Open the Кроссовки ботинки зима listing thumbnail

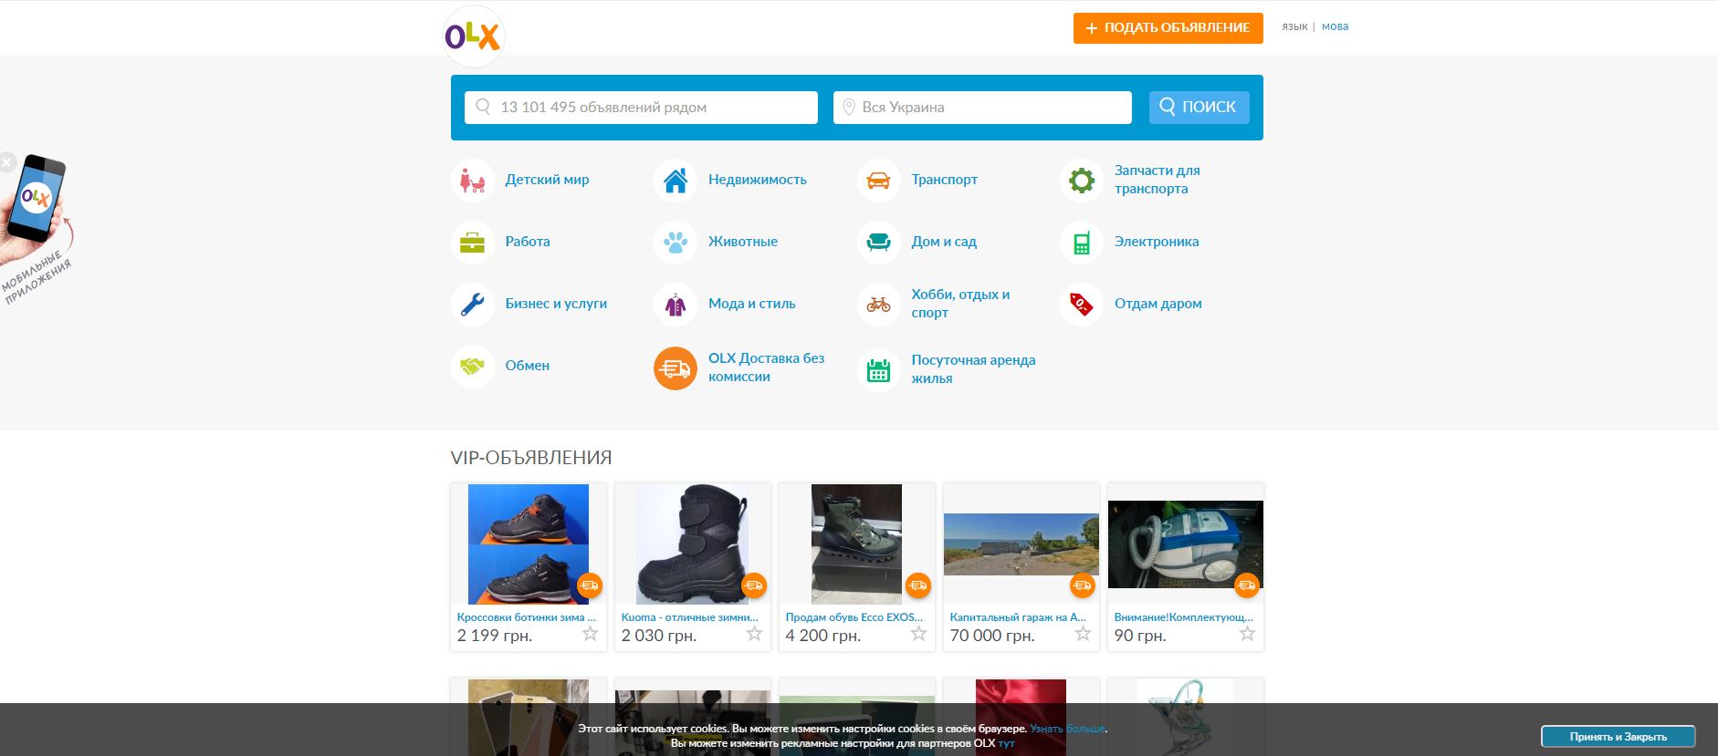pyautogui.click(x=529, y=544)
